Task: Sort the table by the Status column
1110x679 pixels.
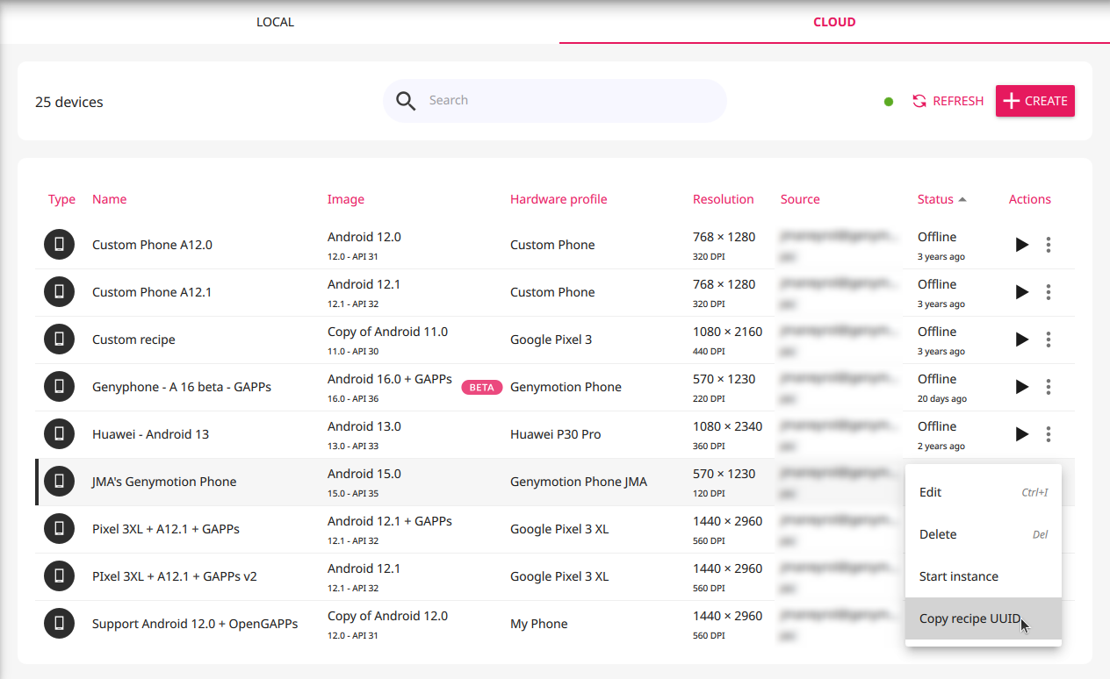Action: [x=941, y=199]
